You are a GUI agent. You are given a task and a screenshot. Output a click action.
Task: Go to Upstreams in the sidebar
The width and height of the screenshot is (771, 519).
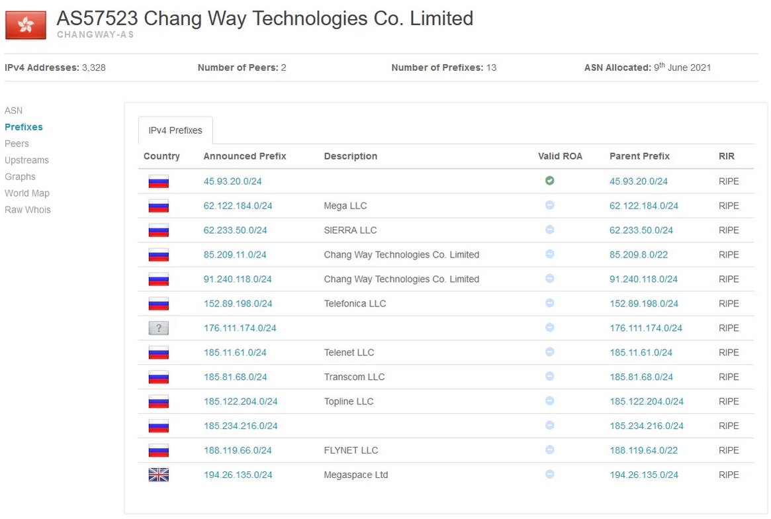(26, 160)
